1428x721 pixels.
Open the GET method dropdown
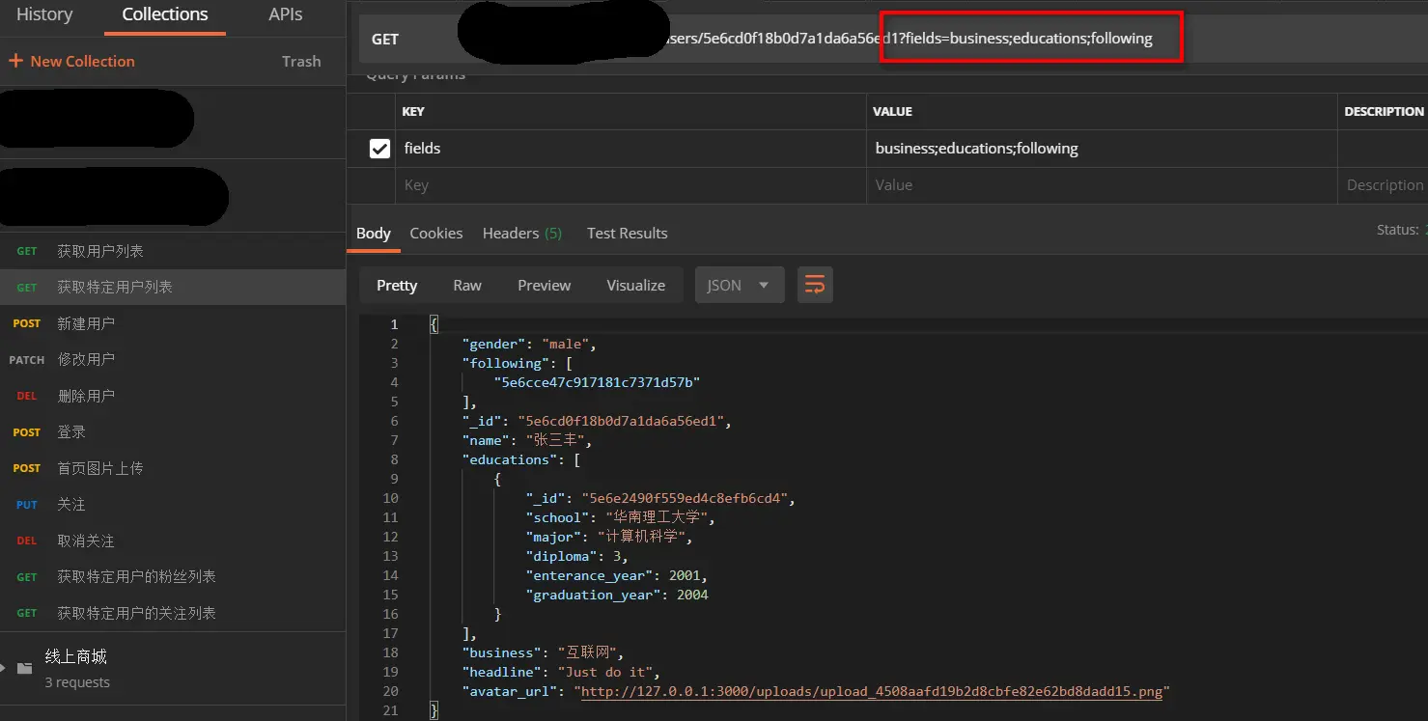tap(385, 40)
